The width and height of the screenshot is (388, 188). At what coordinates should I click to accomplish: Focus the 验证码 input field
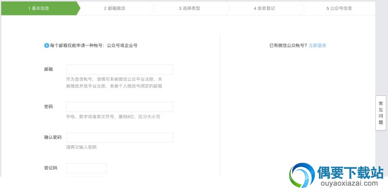(x=87, y=168)
